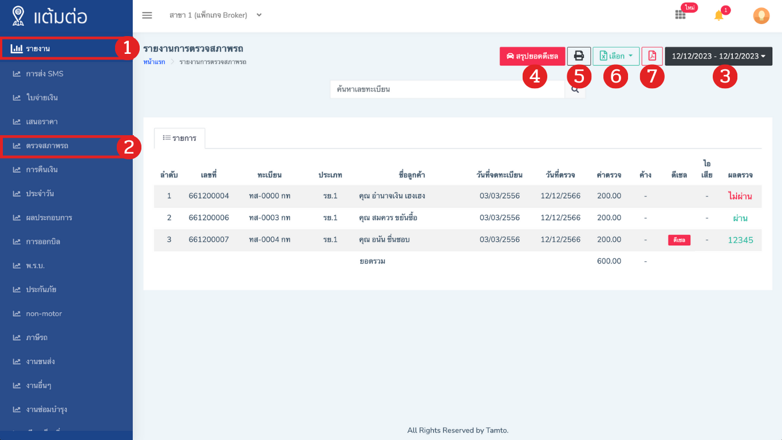This screenshot has height=440, width=782.
Task: Open the user profile avatar
Action: tap(761, 15)
